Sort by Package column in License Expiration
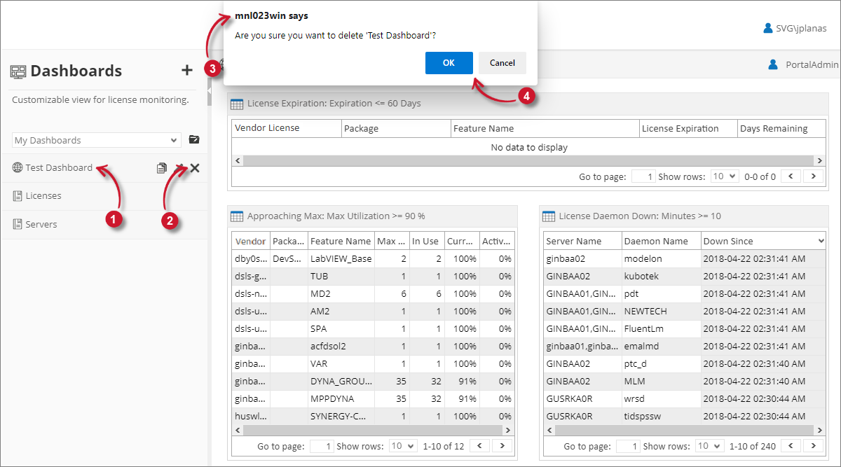This screenshot has width=841, height=467. point(396,128)
